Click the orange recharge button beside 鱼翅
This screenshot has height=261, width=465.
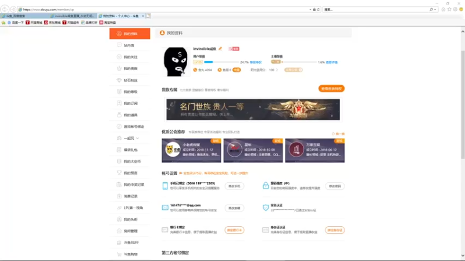(x=237, y=70)
